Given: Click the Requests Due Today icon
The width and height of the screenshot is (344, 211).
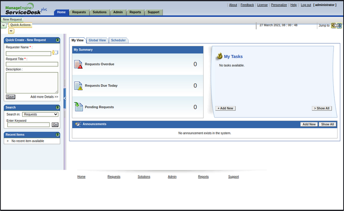Looking at the screenshot, I should (x=78, y=86).
